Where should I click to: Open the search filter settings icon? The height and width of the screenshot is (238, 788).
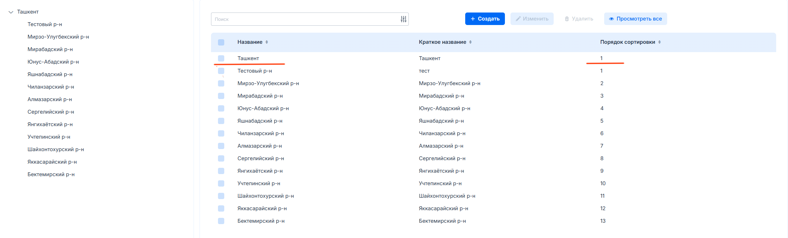tap(403, 19)
